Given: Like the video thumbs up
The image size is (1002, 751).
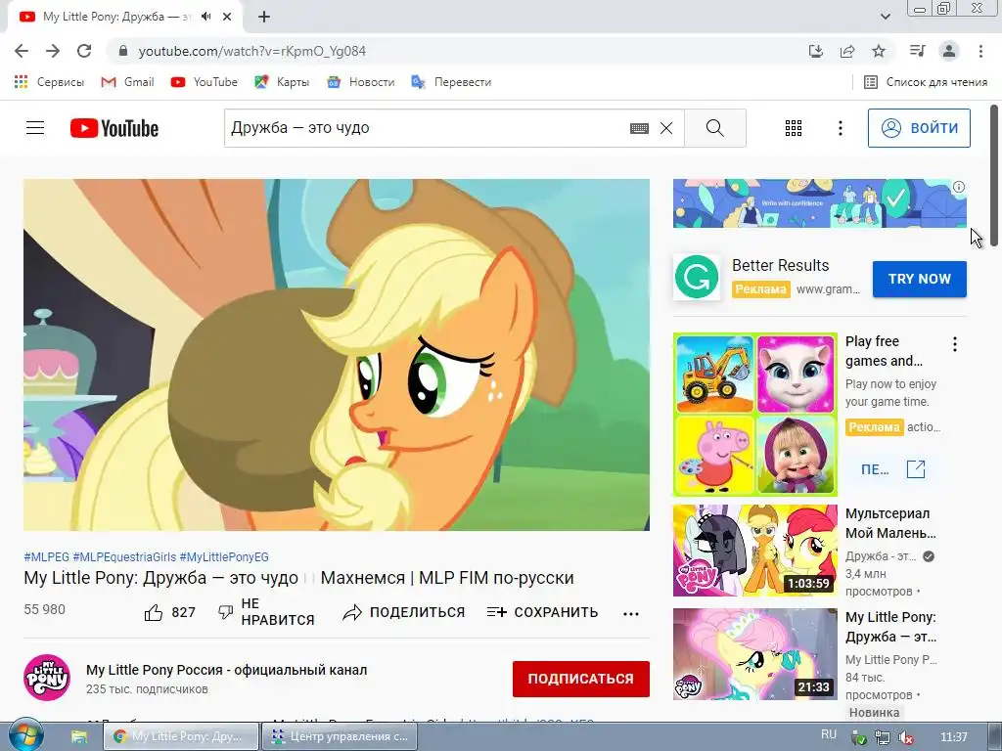Looking at the screenshot, I should pos(169,612).
